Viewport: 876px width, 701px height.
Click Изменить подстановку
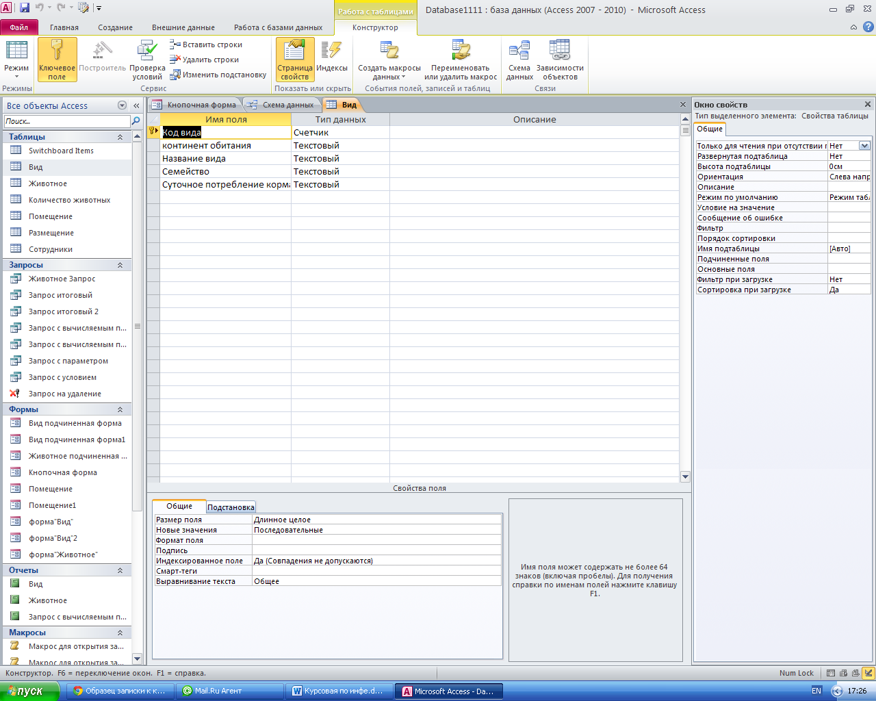[x=218, y=75]
